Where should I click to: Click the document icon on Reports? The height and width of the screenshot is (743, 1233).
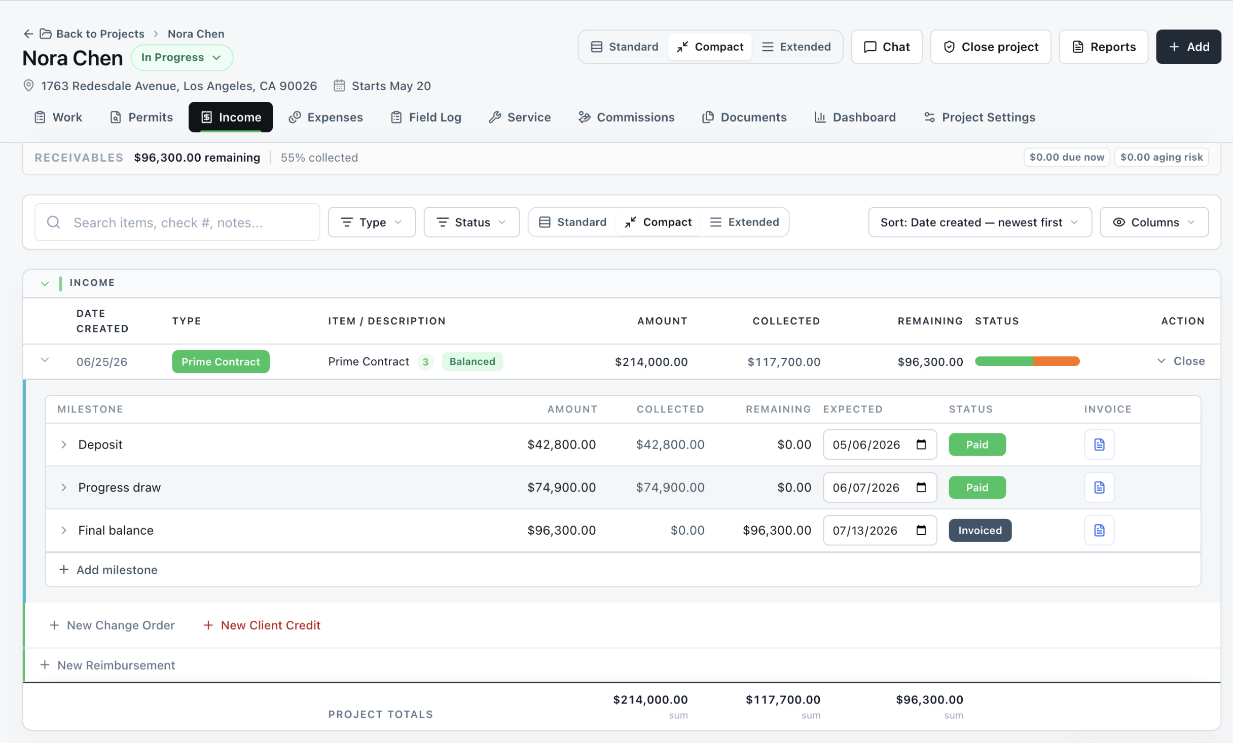[x=1078, y=47]
